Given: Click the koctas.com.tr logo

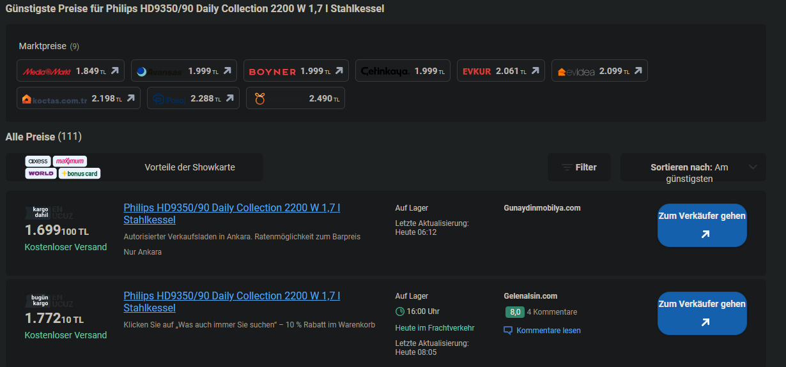Looking at the screenshot, I should pos(54,99).
